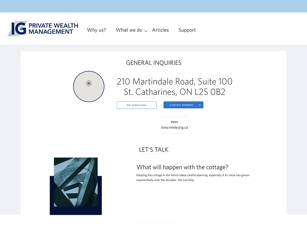Open the circular map preview

(89, 86)
